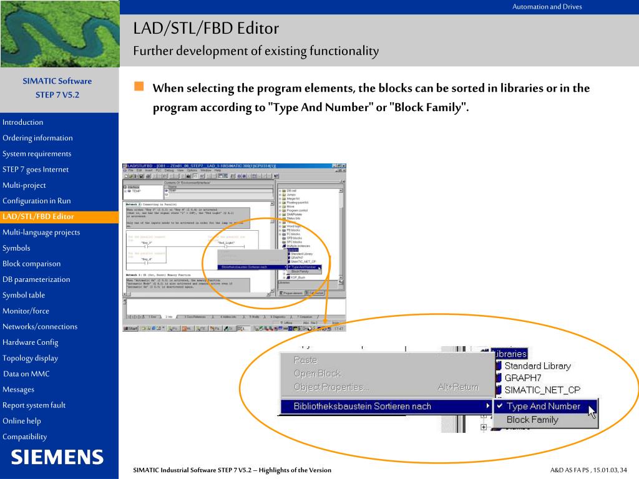Open Block comparison in the sidebar

31,264
